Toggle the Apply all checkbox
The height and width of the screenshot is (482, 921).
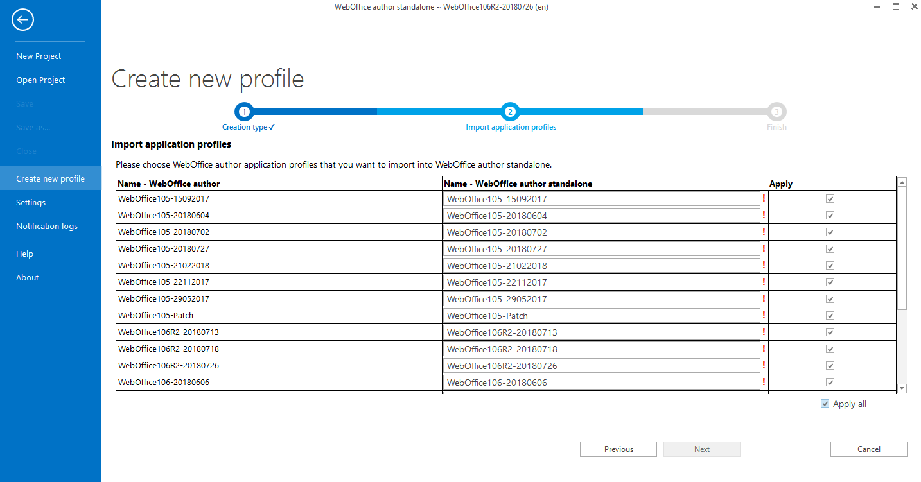pos(825,403)
